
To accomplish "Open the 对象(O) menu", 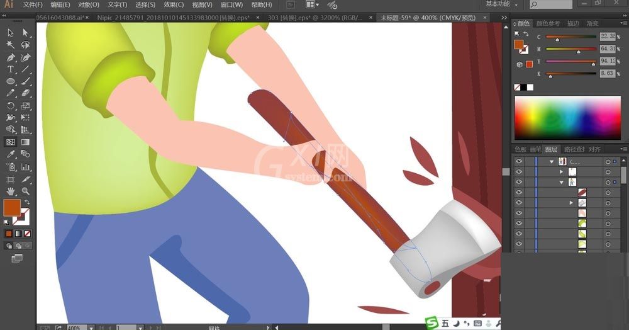I will 88,5.
